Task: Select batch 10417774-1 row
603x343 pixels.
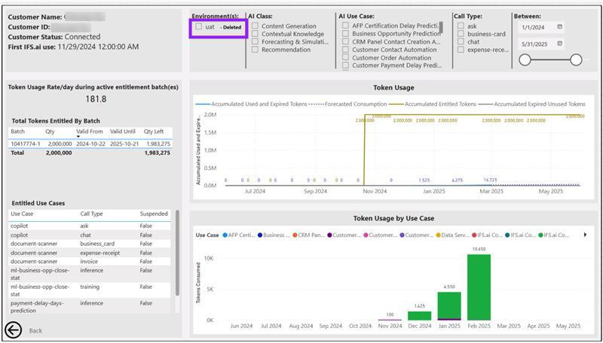Action: pos(26,143)
